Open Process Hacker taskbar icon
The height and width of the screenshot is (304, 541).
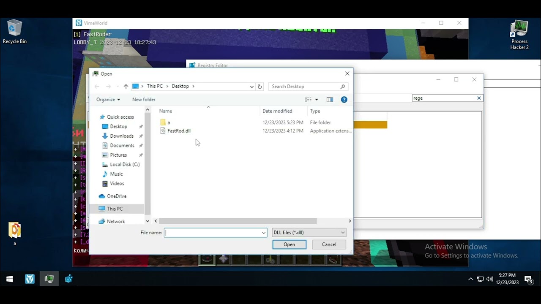49,279
